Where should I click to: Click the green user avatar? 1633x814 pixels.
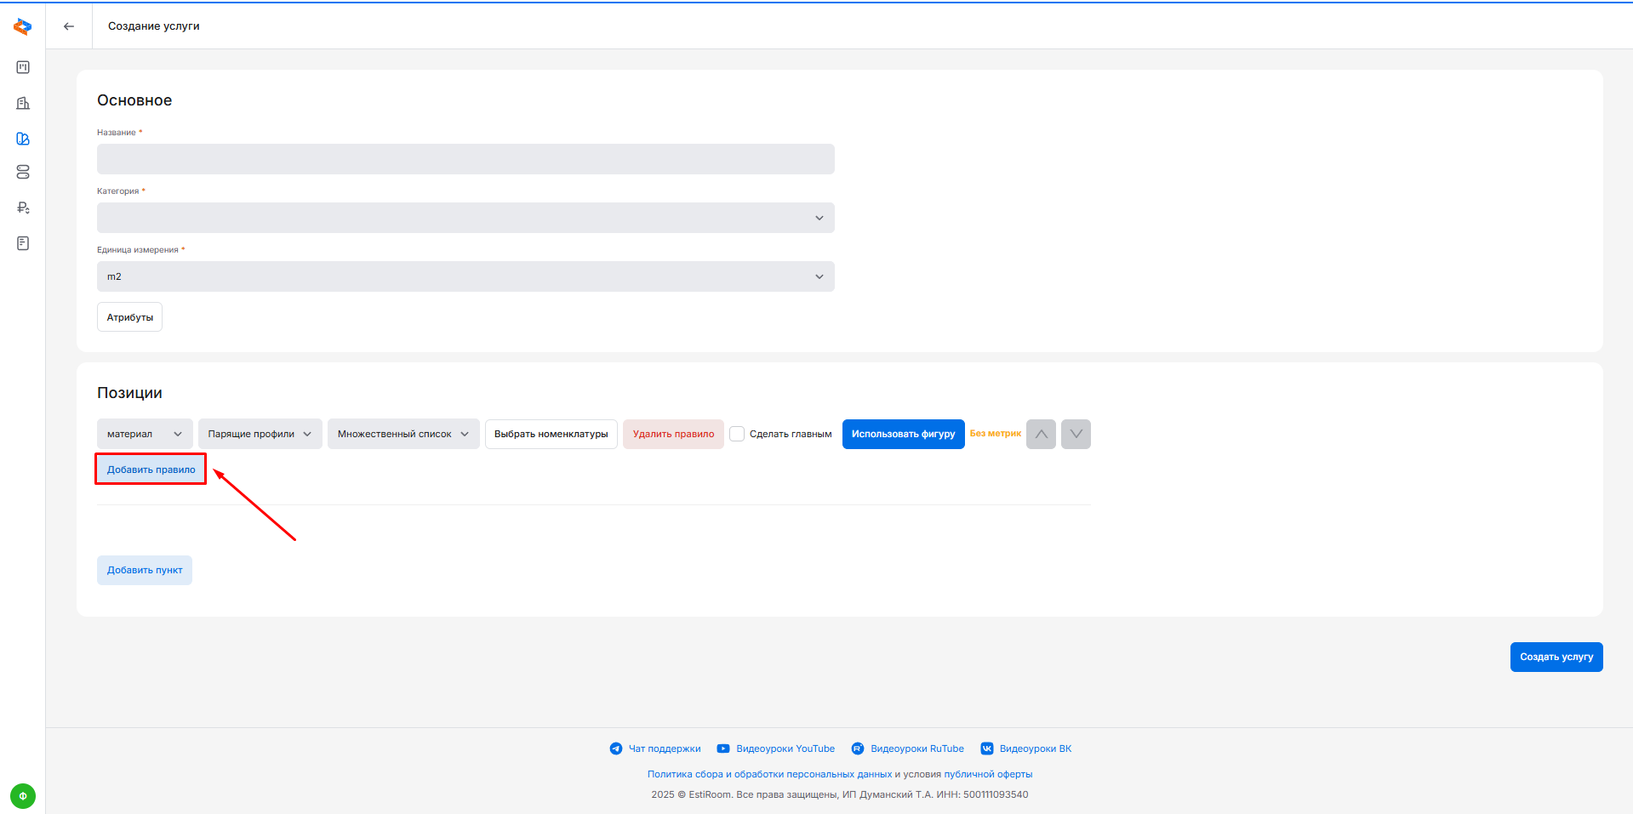click(23, 796)
